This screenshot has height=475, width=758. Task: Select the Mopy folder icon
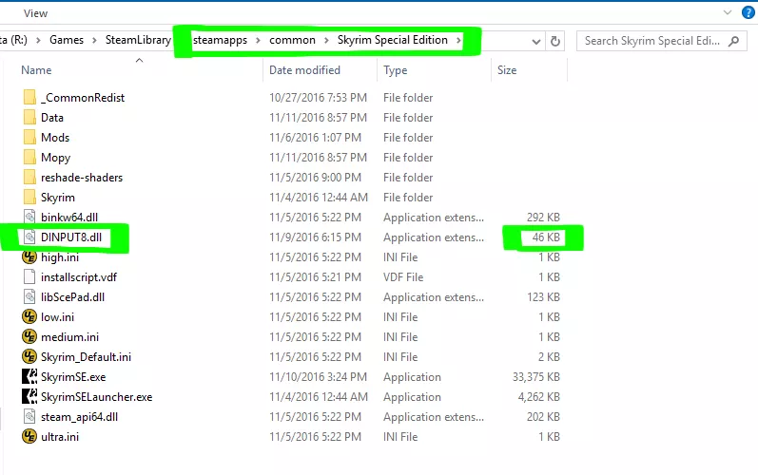(29, 158)
